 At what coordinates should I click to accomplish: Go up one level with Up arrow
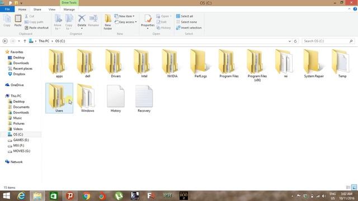pyautogui.click(x=25, y=41)
